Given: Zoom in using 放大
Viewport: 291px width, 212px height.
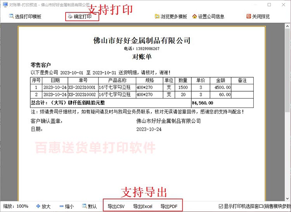Looking at the screenshot, I should 43,206.
